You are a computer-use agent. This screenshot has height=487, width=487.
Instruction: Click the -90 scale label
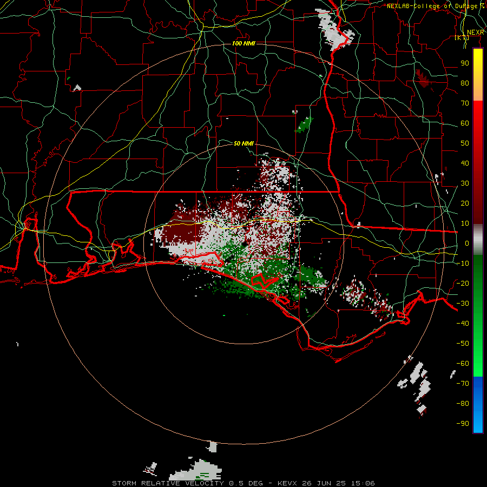tap(463, 424)
